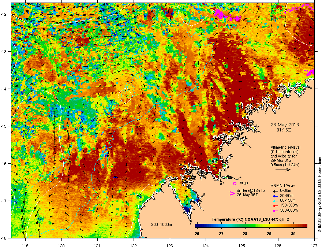The height and width of the screenshot is (249, 322).
Task: Click the magenta drifters chevron symbol
Action: coord(232,193)
